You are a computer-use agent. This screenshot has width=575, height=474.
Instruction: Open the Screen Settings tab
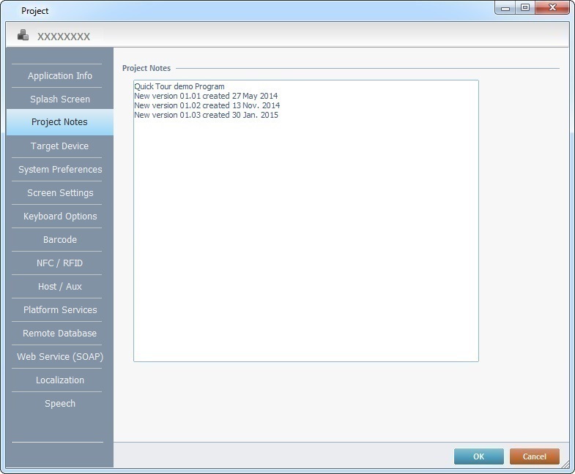(x=60, y=193)
